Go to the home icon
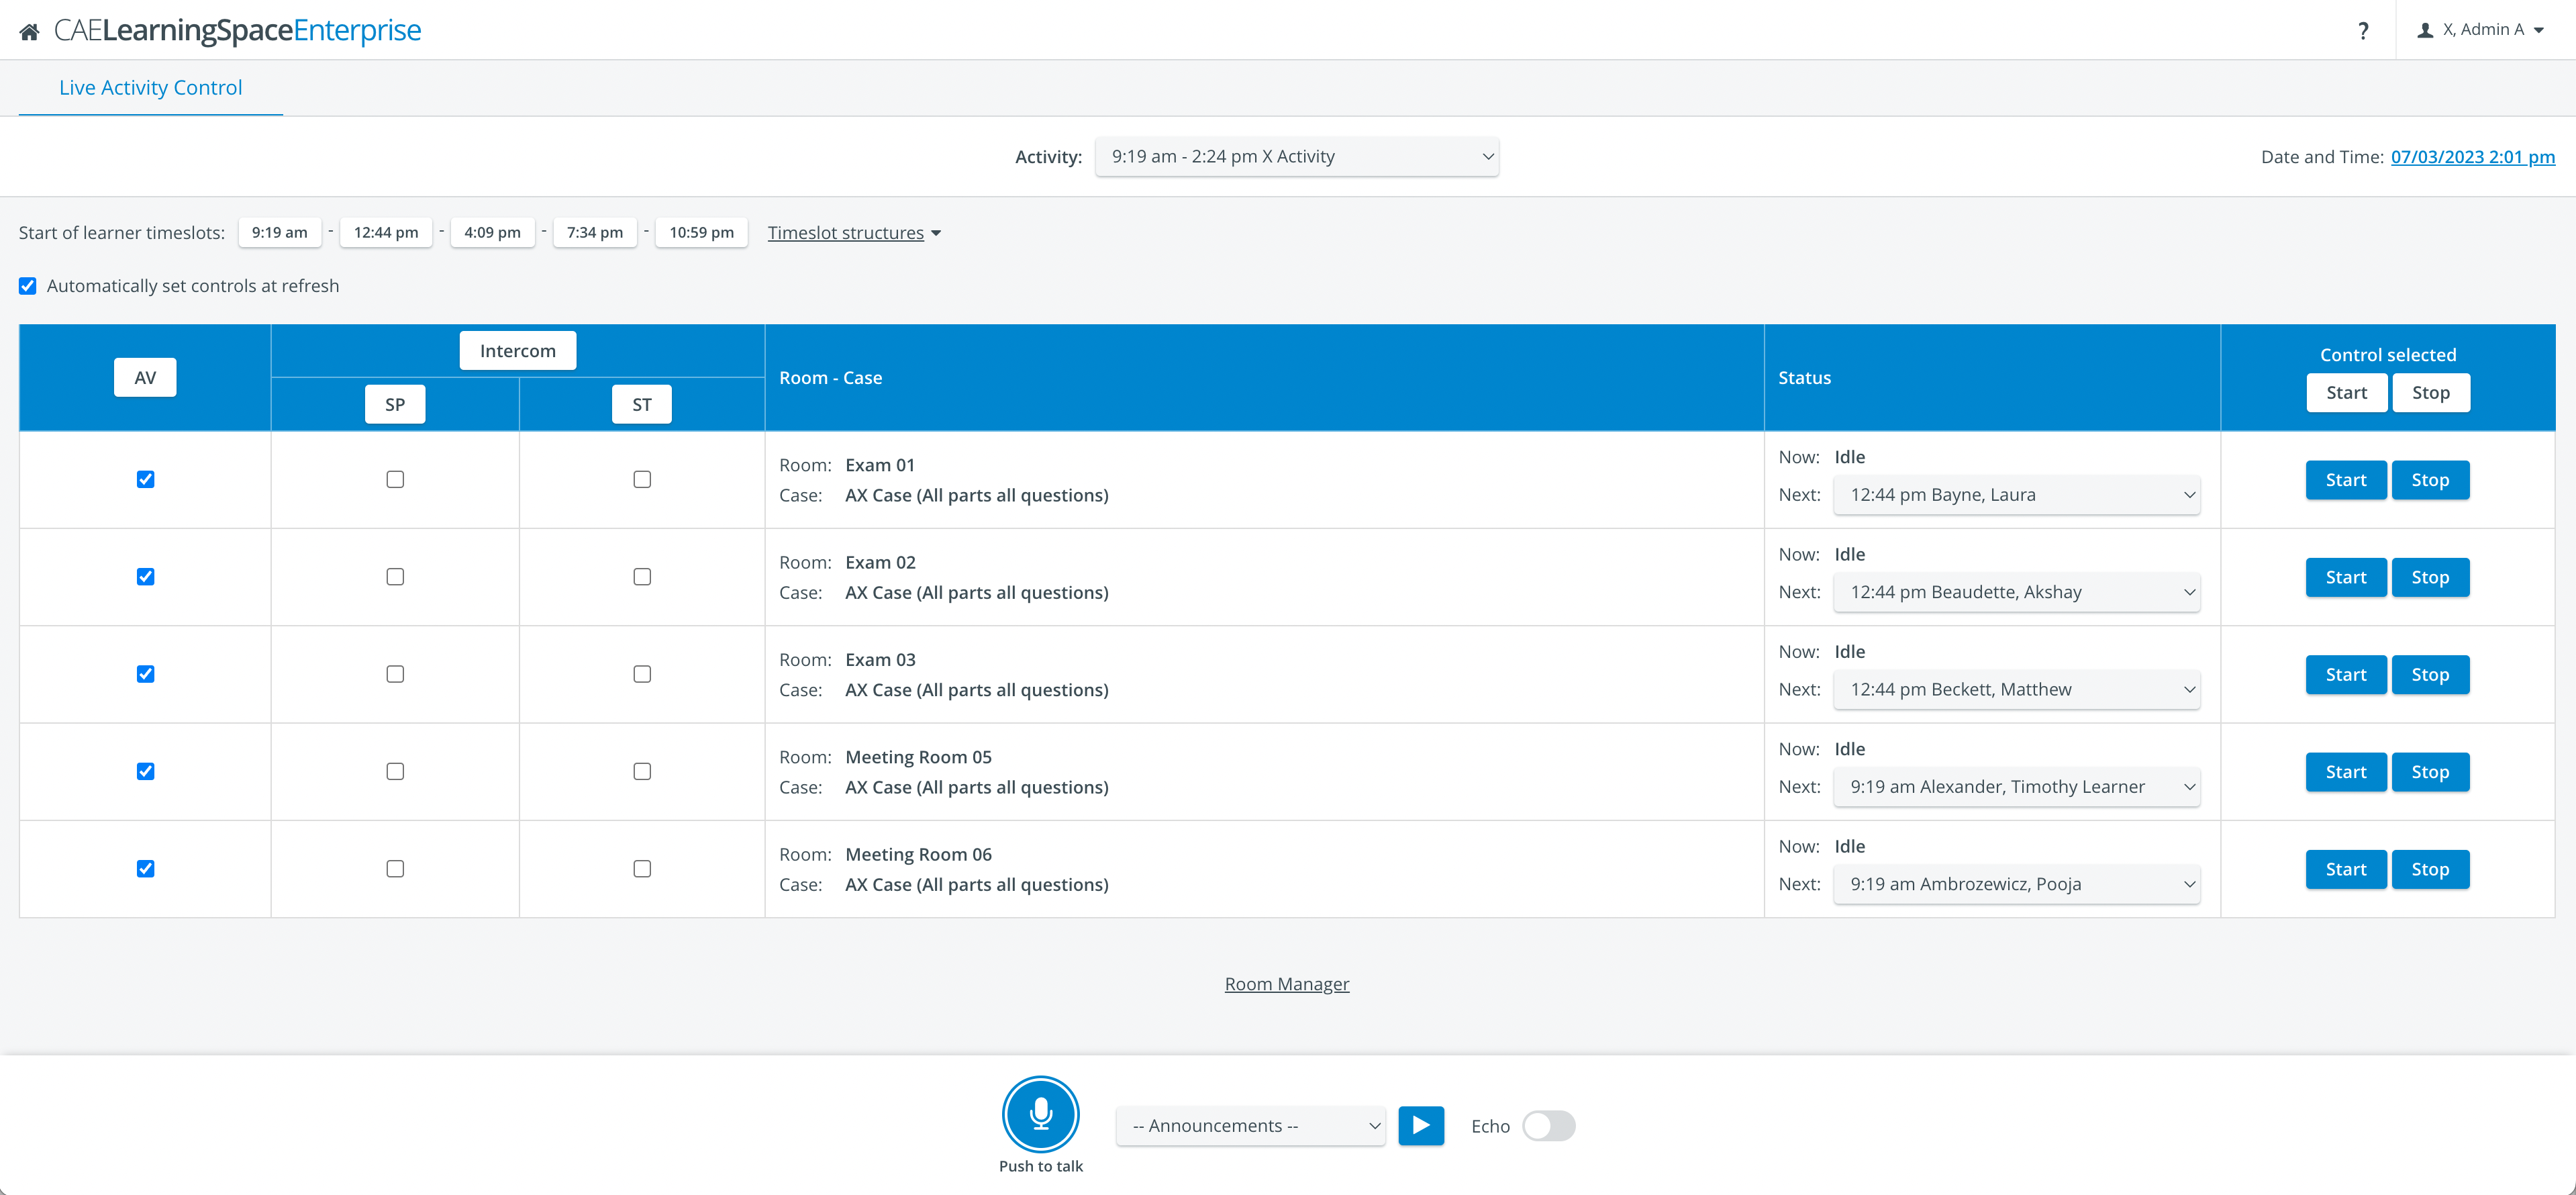The height and width of the screenshot is (1195, 2576). tap(29, 31)
